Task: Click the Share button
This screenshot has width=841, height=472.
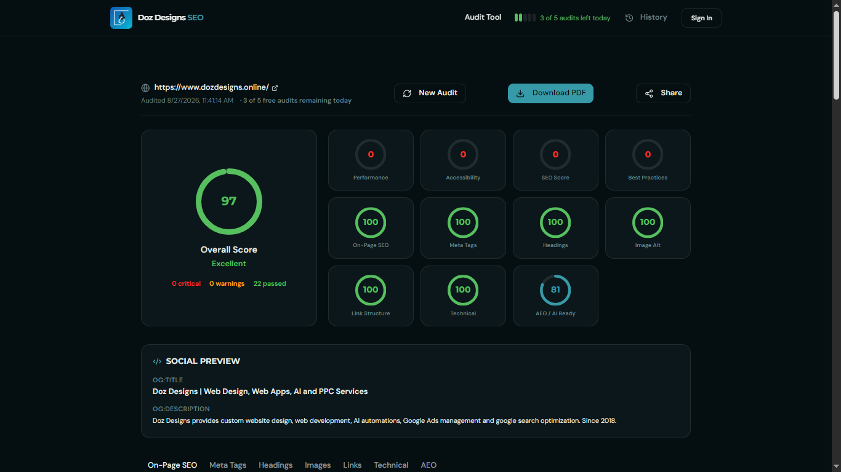Action: tap(663, 93)
